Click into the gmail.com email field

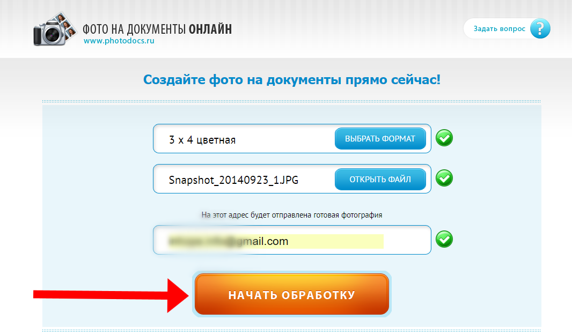pos(292,240)
